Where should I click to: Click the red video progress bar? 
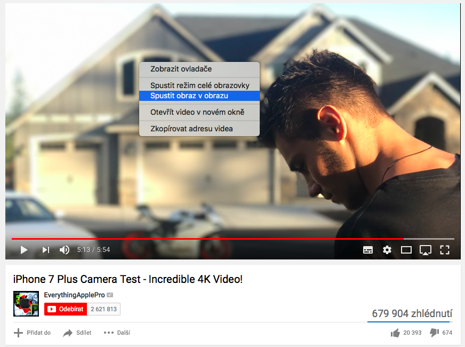tap(207, 239)
